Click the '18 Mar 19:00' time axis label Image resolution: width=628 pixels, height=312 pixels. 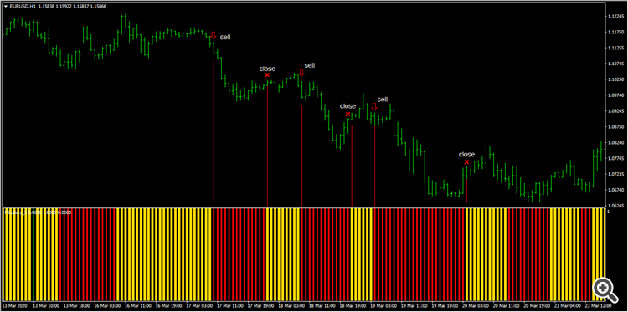point(352,305)
